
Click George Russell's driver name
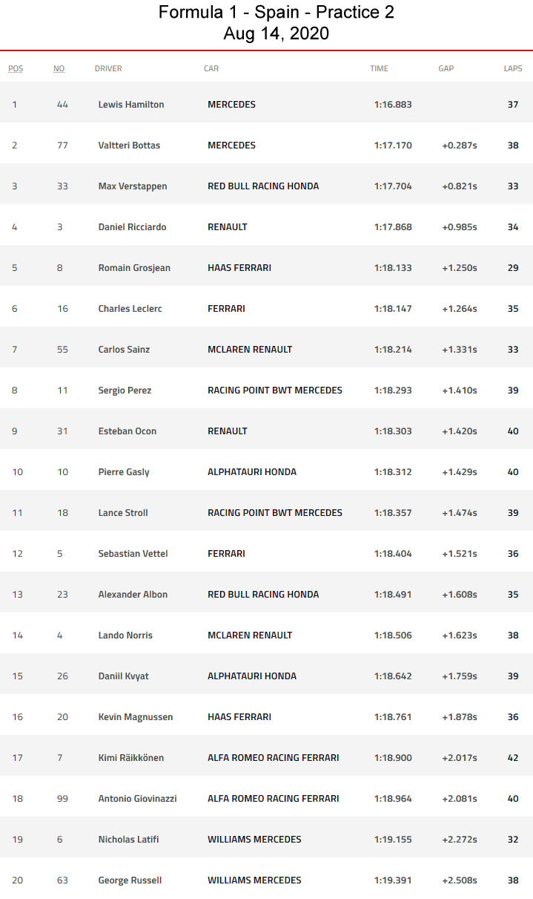[x=130, y=880]
